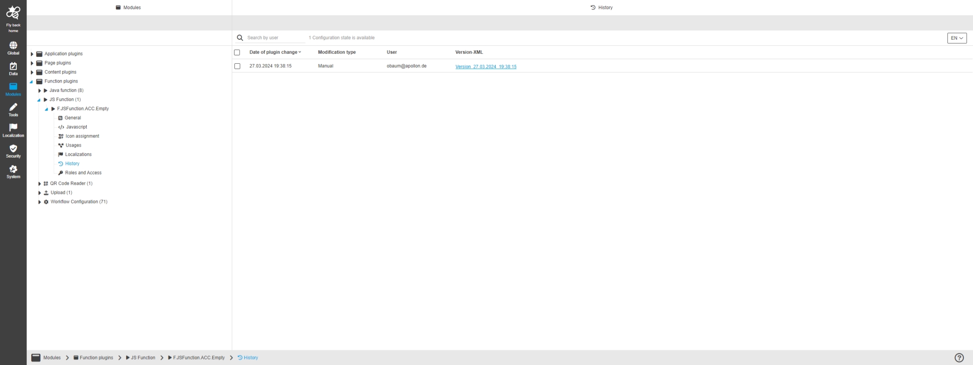Open the Security shield icon

click(x=13, y=148)
